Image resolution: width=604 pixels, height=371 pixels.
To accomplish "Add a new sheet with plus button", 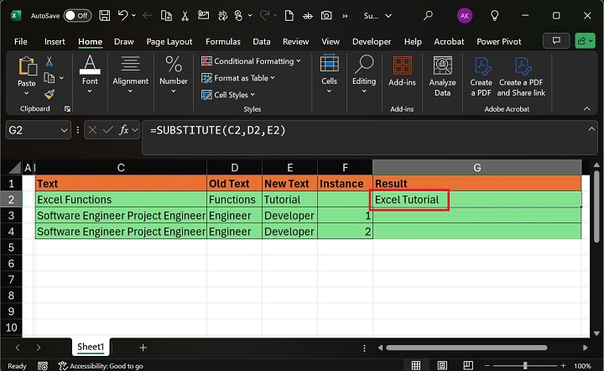I will point(143,347).
